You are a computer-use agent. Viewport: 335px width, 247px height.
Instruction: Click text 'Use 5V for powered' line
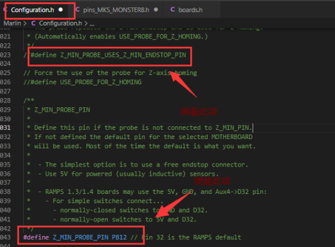[x=132, y=174]
